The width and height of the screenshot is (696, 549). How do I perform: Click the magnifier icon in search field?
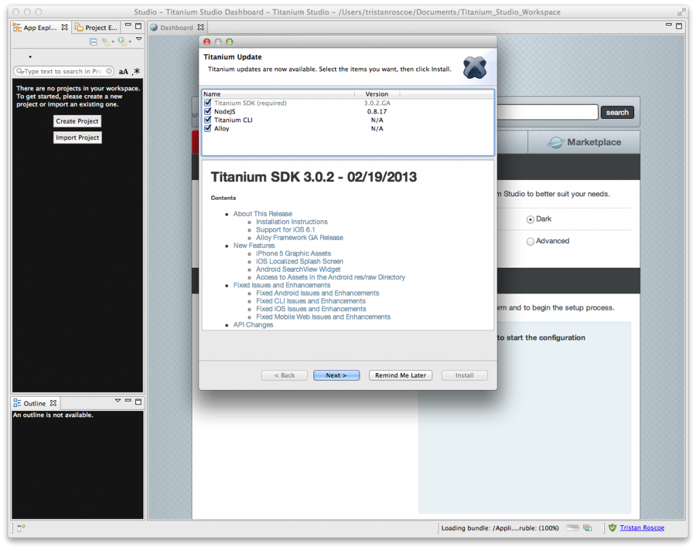point(20,71)
